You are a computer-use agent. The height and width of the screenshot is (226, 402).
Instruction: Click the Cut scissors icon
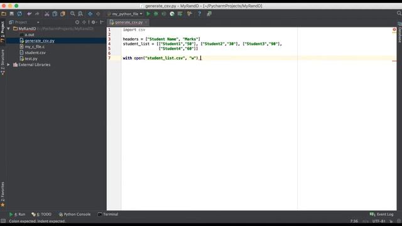[46, 14]
